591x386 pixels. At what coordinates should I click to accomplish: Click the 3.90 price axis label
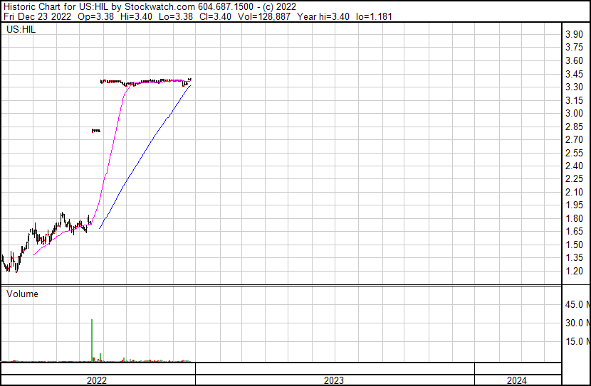[574, 35]
